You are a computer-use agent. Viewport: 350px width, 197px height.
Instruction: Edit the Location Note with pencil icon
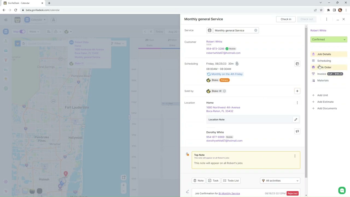[x=296, y=120]
